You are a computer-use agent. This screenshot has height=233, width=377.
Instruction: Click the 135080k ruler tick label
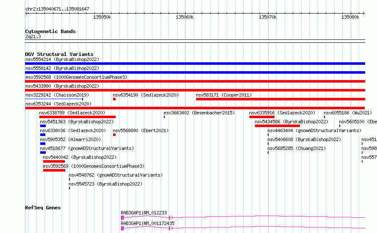[x=350, y=17]
